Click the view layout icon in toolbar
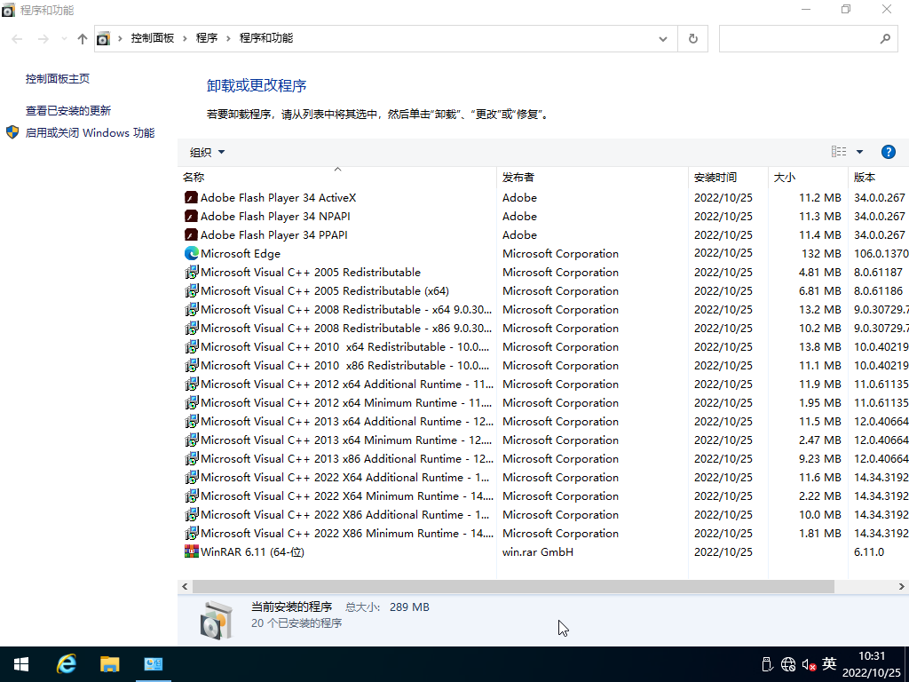The image size is (909, 682). click(x=838, y=152)
